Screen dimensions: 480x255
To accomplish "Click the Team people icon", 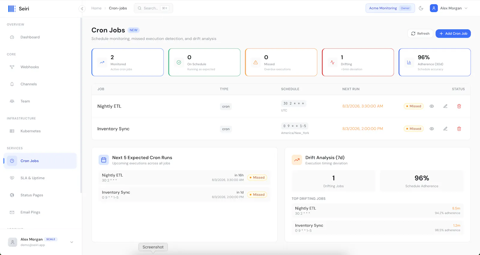I will [x=12, y=101].
